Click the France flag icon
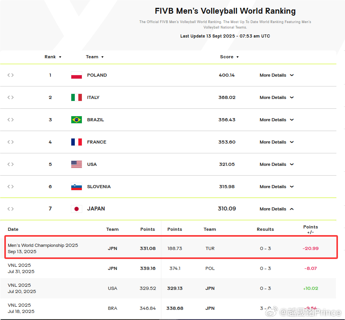345x320 pixels. click(x=76, y=142)
